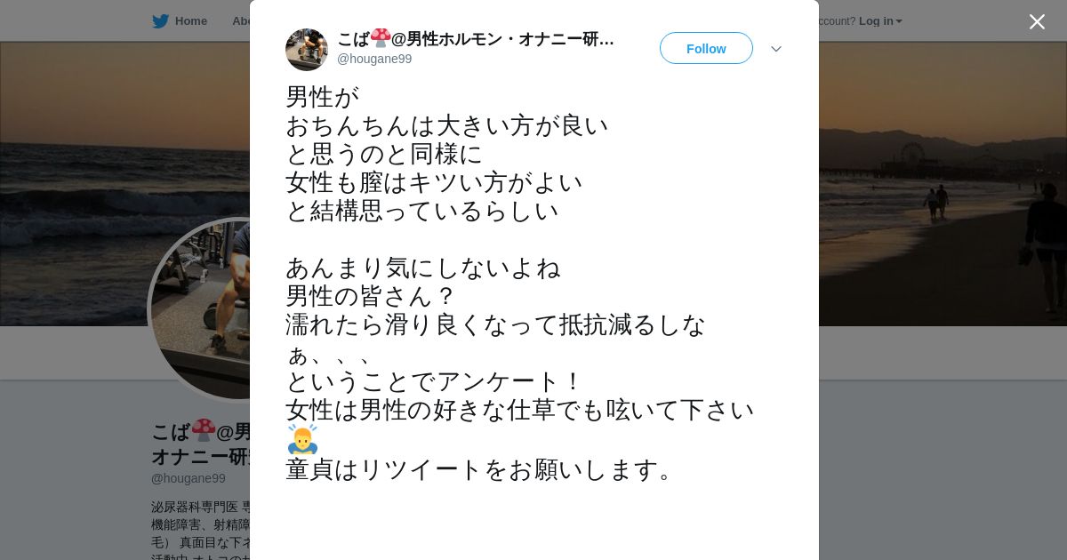The height and width of the screenshot is (560, 1067).
Task: Click the large profile photo behind modal
Action: pyautogui.click(x=201, y=310)
